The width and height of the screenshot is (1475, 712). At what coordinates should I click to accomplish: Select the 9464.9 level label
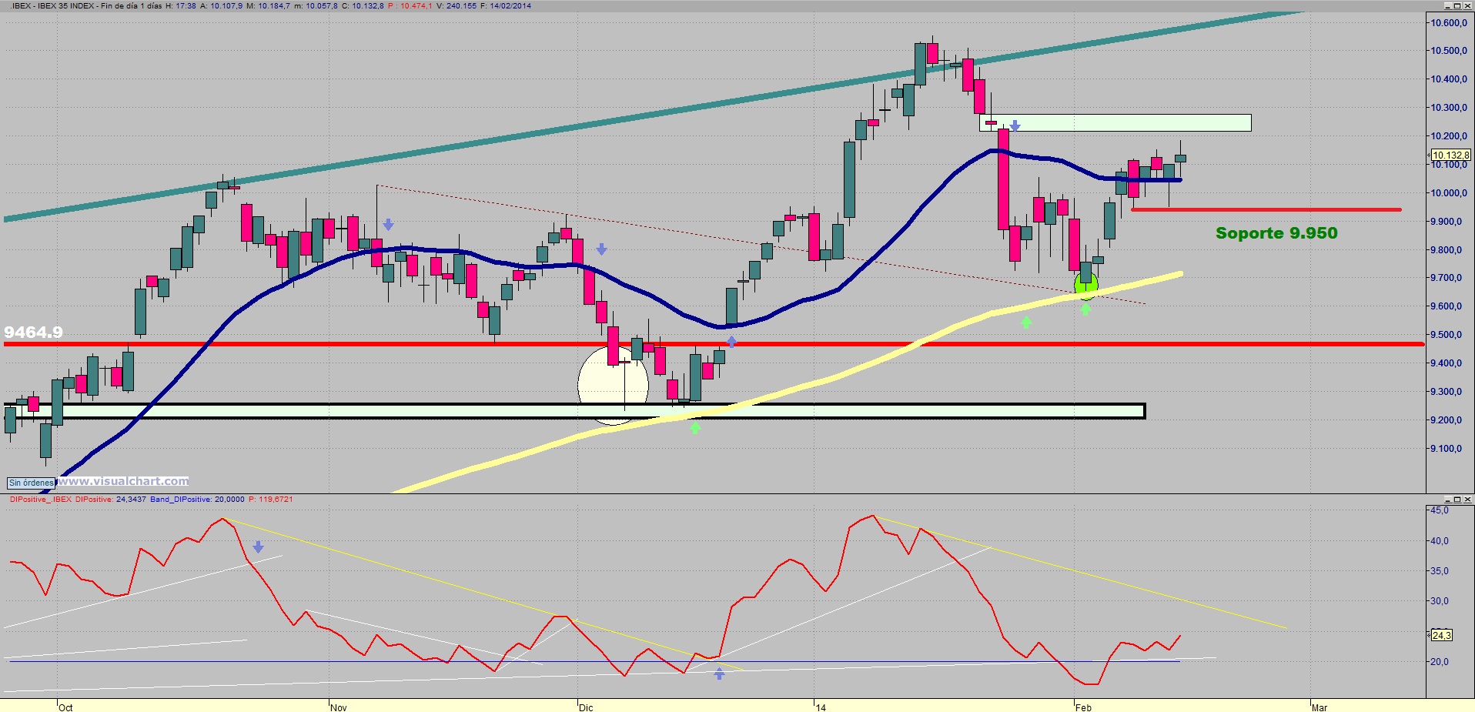point(33,333)
